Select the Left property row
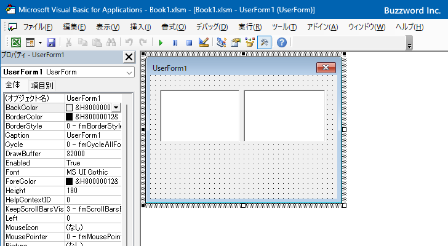448x246 pixels. [x=63, y=218]
